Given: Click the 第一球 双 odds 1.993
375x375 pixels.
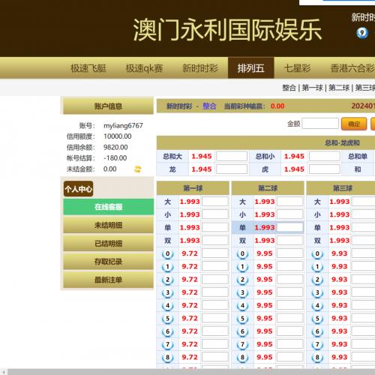Looking at the screenshot, I should (x=190, y=241).
